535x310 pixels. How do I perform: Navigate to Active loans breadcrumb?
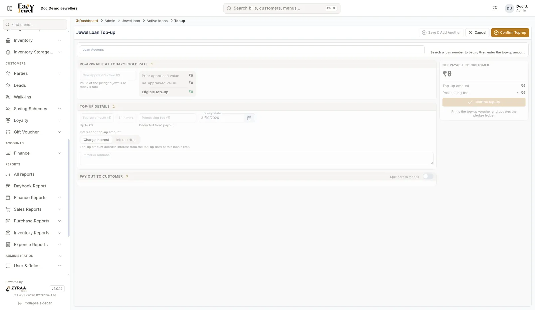pyautogui.click(x=157, y=21)
